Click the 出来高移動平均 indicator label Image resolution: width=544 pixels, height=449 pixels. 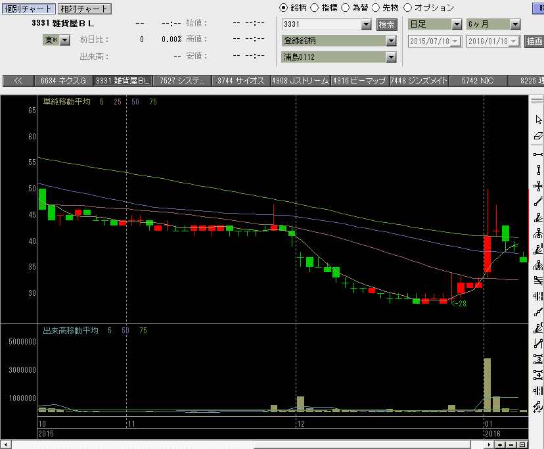(70, 331)
